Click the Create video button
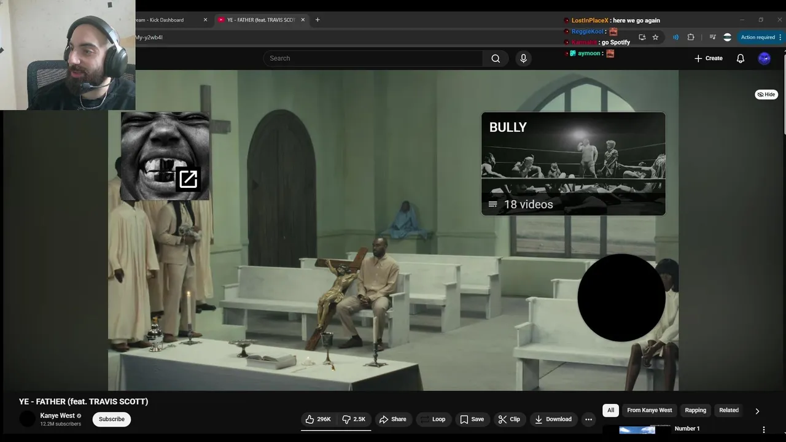Screen dimensions: 786x442 pos(709,58)
